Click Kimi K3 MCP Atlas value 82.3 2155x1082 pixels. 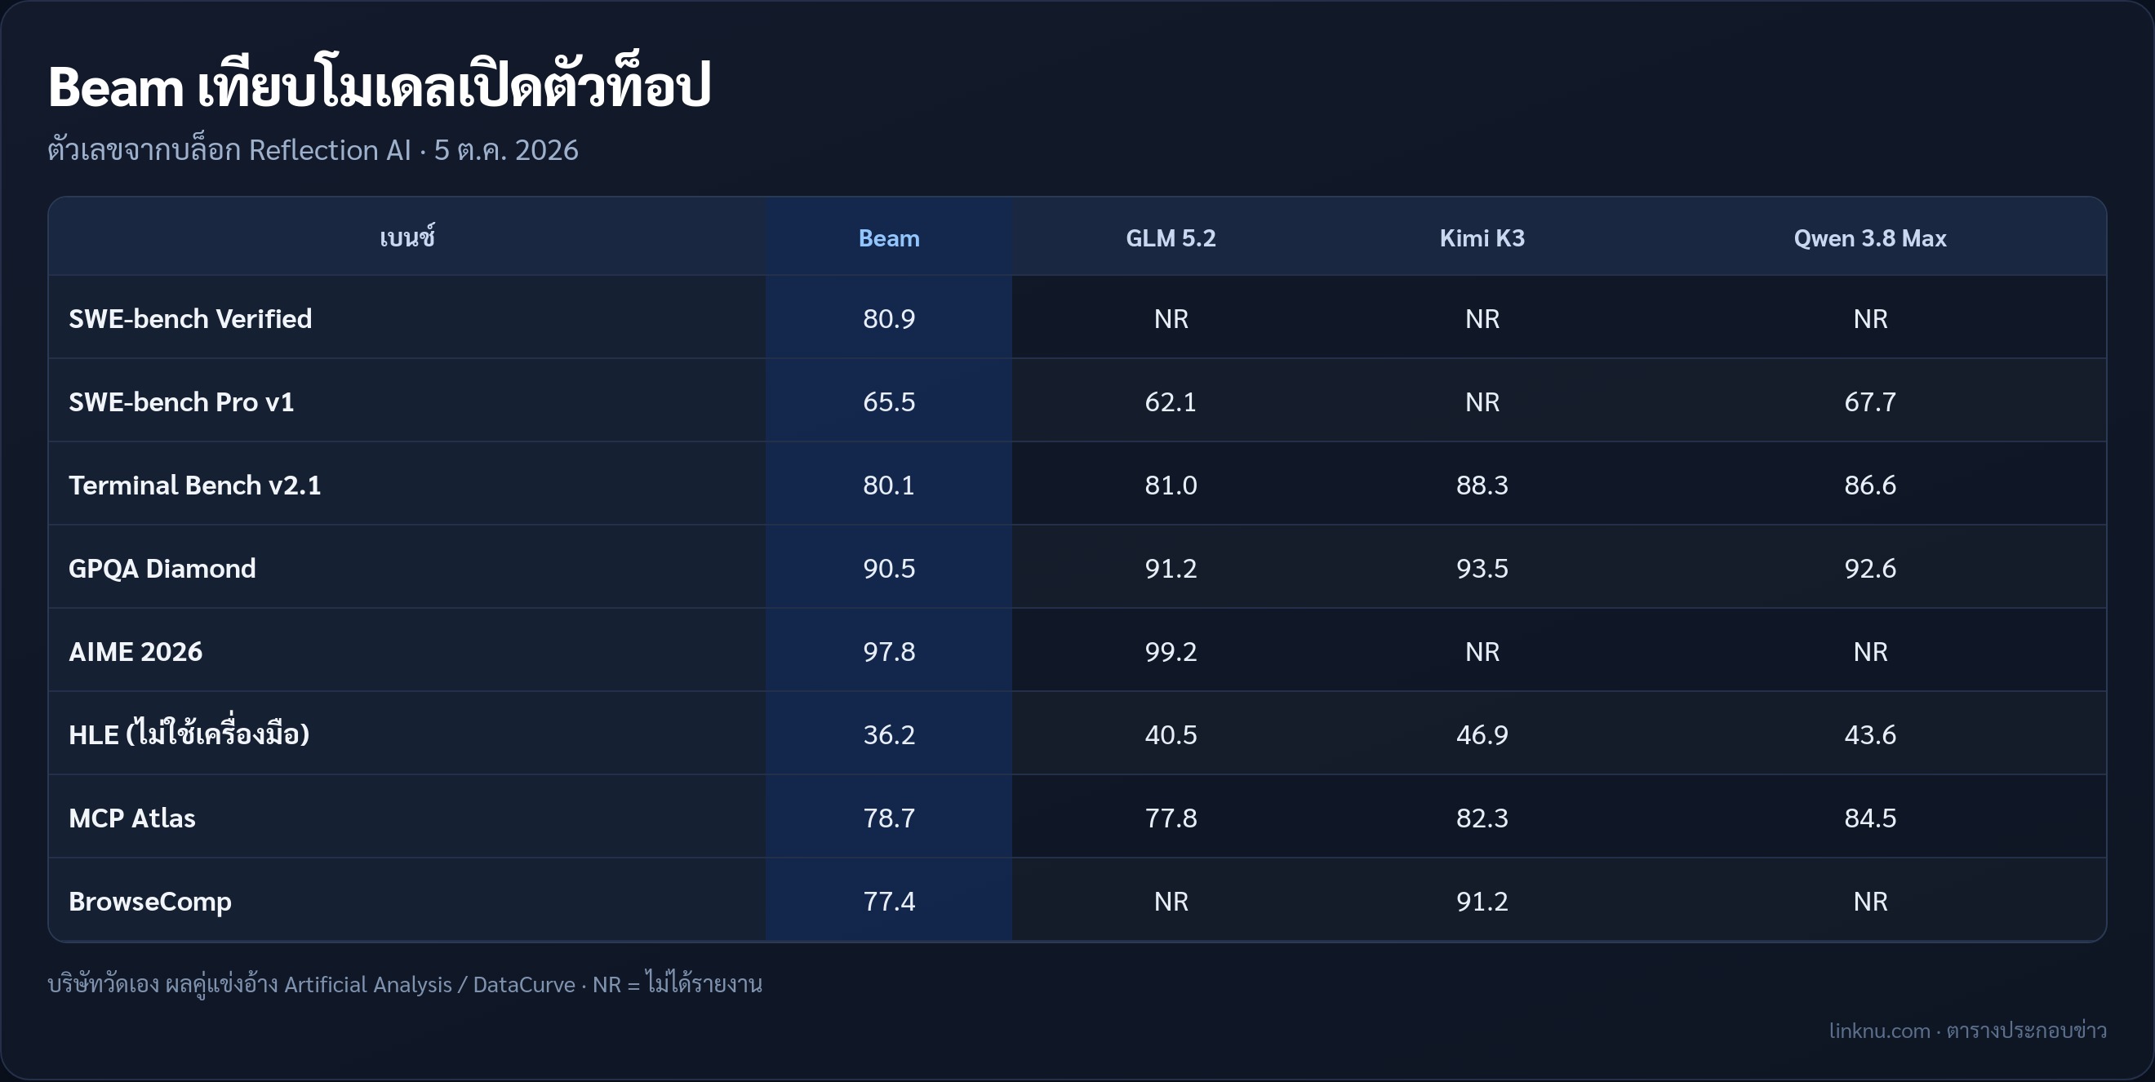point(1482,818)
